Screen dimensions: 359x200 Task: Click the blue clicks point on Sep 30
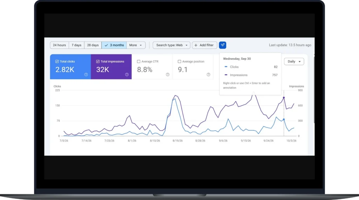coord(284,119)
